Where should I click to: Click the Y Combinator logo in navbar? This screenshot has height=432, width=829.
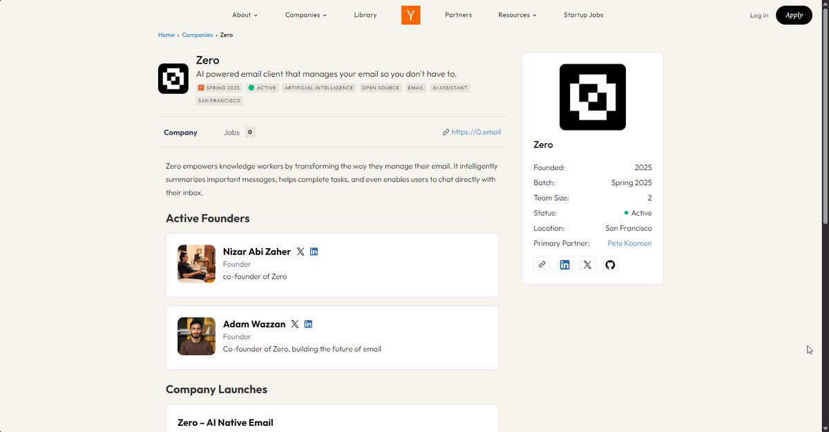pos(410,15)
